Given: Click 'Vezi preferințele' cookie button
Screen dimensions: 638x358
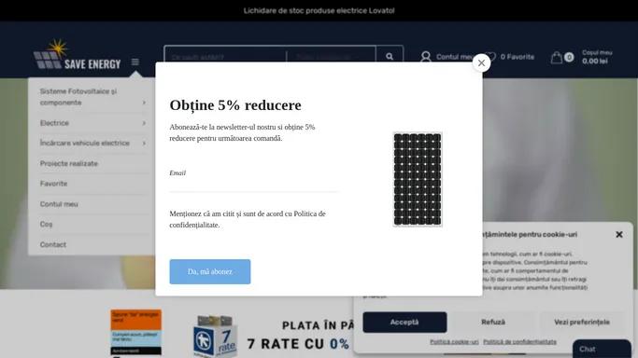Looking at the screenshot, I should tap(582, 323).
